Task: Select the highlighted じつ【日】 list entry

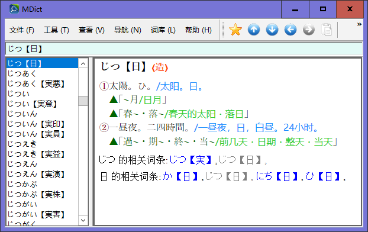Action: click(x=42, y=63)
